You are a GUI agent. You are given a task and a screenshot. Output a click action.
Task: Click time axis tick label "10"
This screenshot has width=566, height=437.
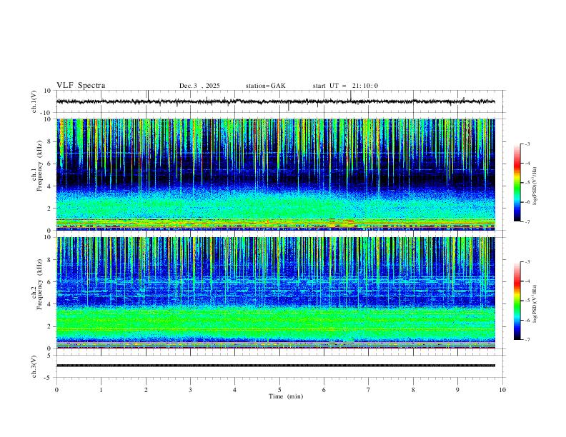(502, 390)
